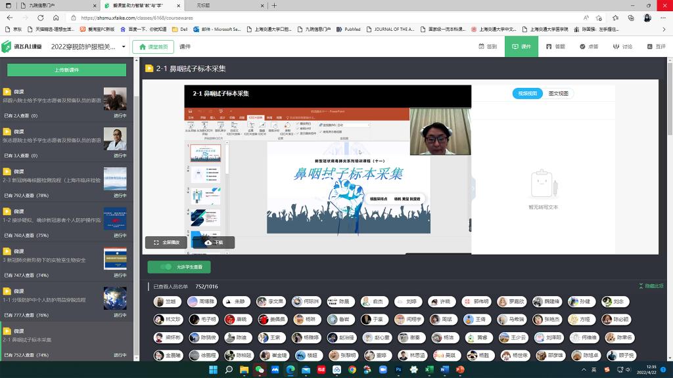Viewport: 673px width, 378px height.
Task: Open the 答题 quiz section
Action: 555,47
